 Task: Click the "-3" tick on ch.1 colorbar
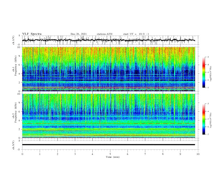click(x=208, y=57)
